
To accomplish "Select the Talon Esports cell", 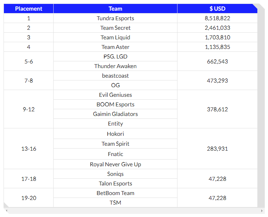I will [x=115, y=183].
